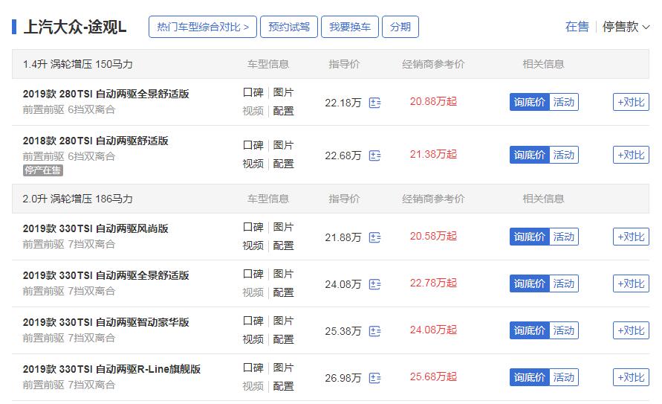
Task: Open 分期 installment option
Action: 400,27
